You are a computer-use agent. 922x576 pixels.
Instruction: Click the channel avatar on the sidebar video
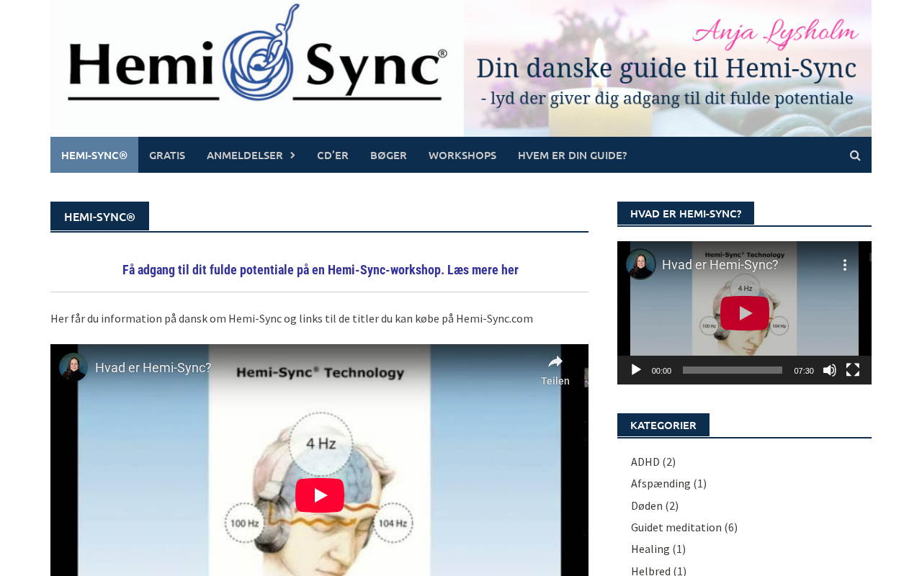click(x=640, y=264)
